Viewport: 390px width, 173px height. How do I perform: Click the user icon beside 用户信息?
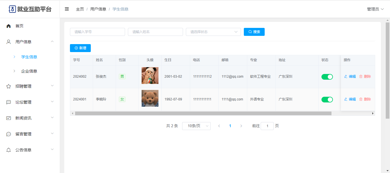(x=9, y=42)
